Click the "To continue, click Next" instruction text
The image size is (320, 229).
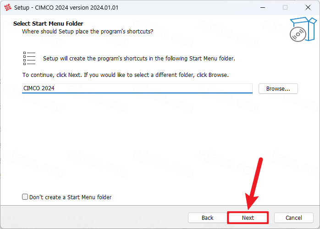click(126, 75)
